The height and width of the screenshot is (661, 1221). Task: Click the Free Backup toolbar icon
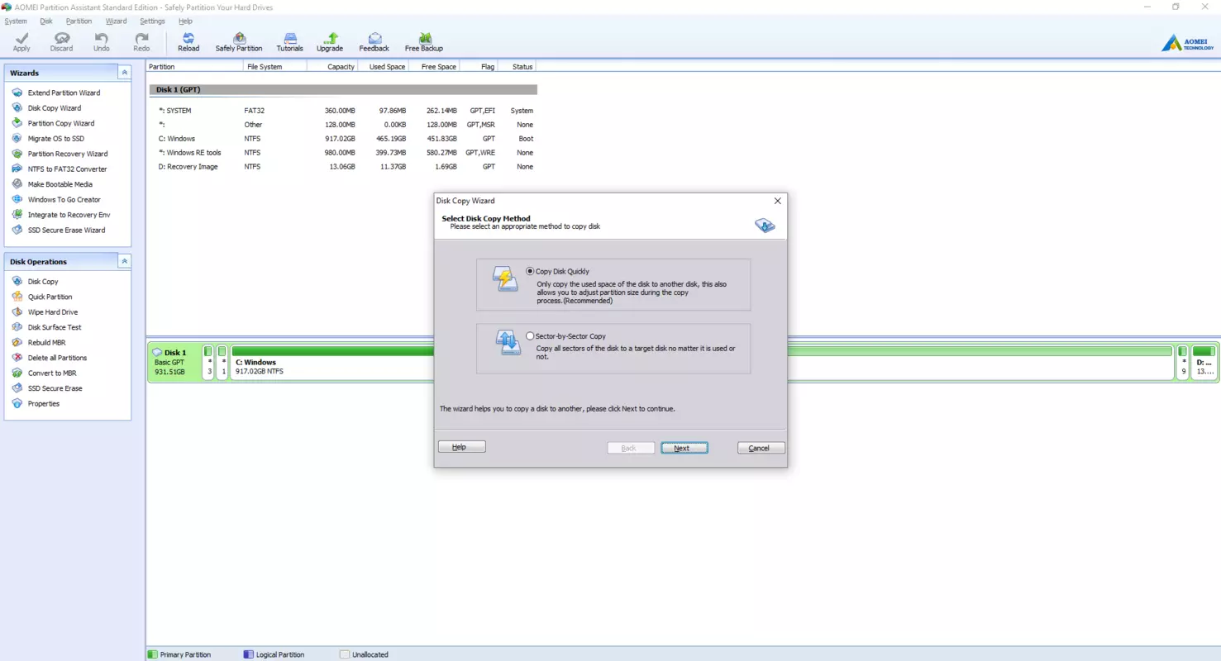coord(424,42)
